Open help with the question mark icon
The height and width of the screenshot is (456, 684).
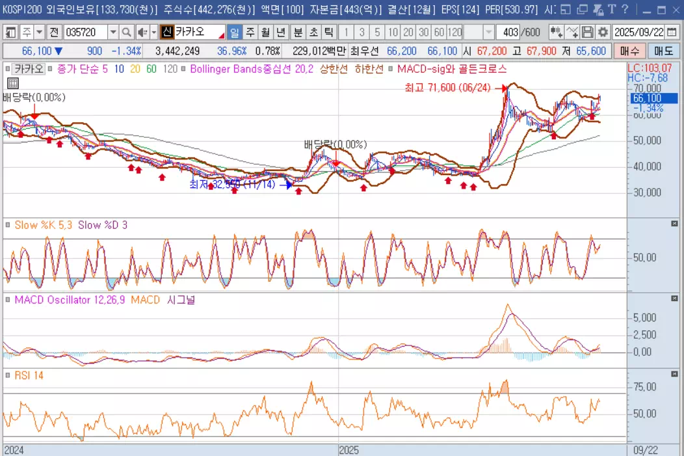pos(625,9)
